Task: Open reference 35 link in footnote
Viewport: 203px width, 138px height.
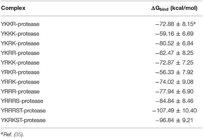Action: (x=18, y=134)
